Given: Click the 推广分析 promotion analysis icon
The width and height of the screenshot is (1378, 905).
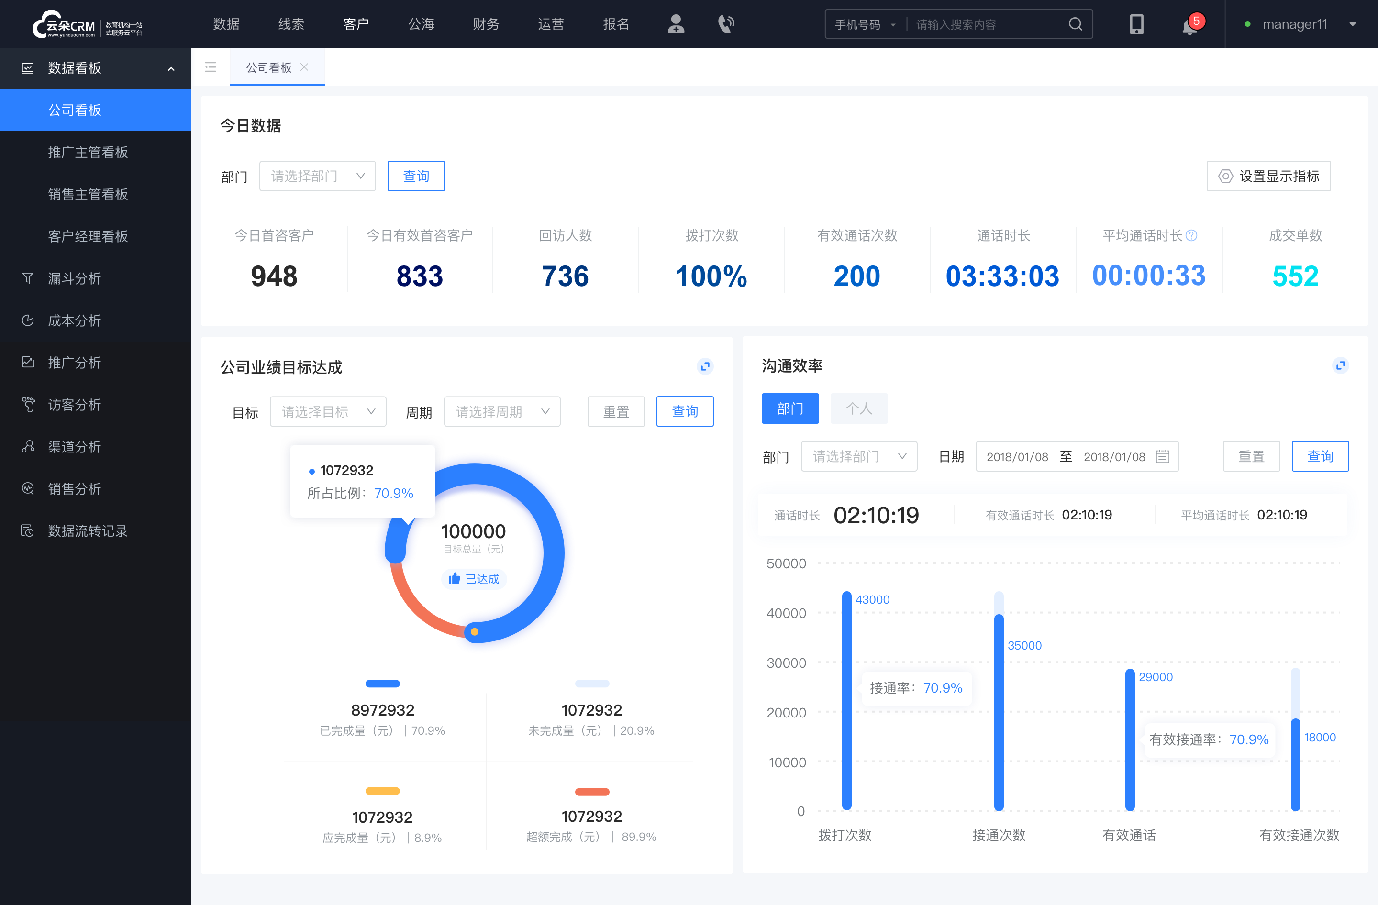Looking at the screenshot, I should click(27, 362).
